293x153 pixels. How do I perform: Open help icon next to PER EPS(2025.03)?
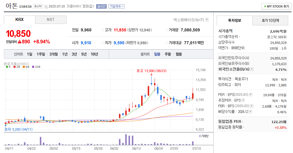pos(250,95)
